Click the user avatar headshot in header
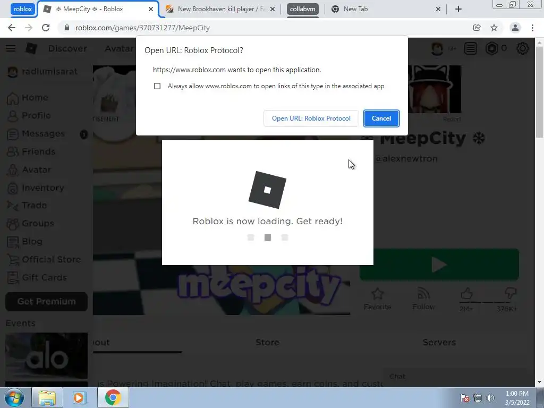544x408 pixels. [x=437, y=48]
